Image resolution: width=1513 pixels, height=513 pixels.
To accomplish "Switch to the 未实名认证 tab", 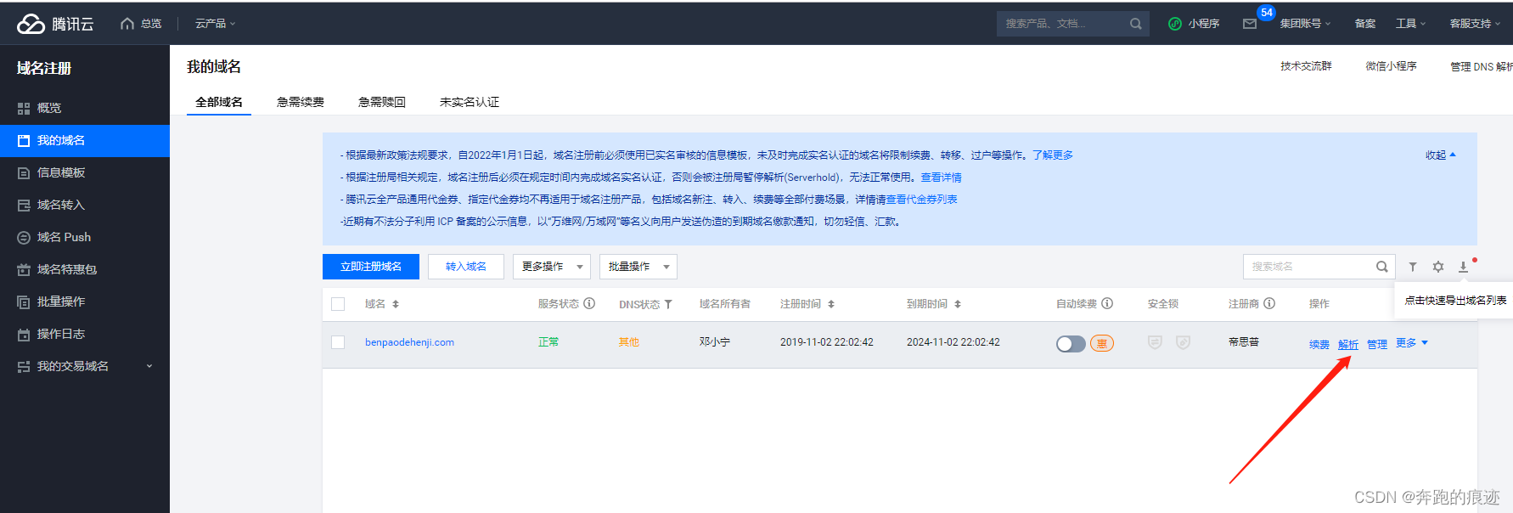I will [470, 102].
